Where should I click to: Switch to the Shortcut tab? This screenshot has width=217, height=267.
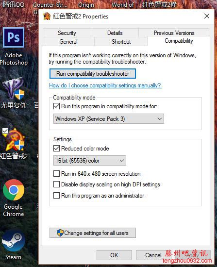tap(121, 42)
